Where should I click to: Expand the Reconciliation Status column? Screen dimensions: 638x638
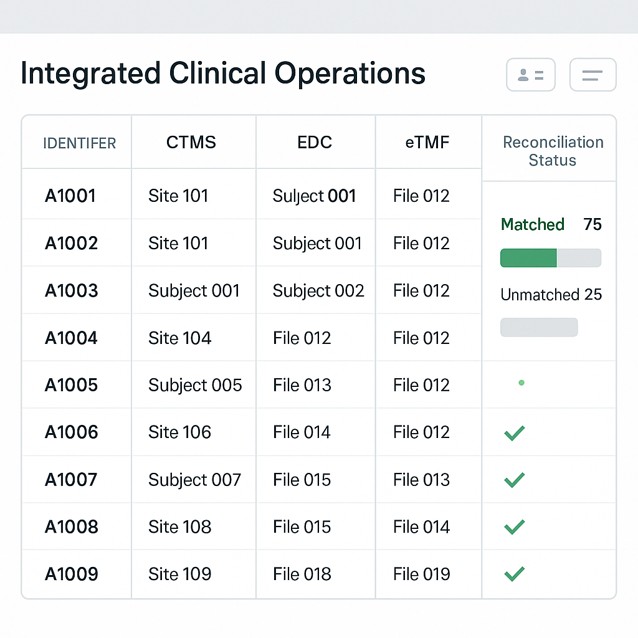coord(552,150)
